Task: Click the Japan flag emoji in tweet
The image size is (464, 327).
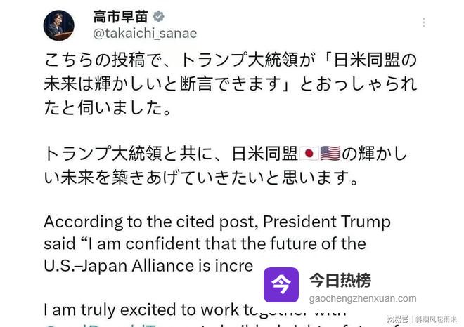Action: (x=309, y=154)
